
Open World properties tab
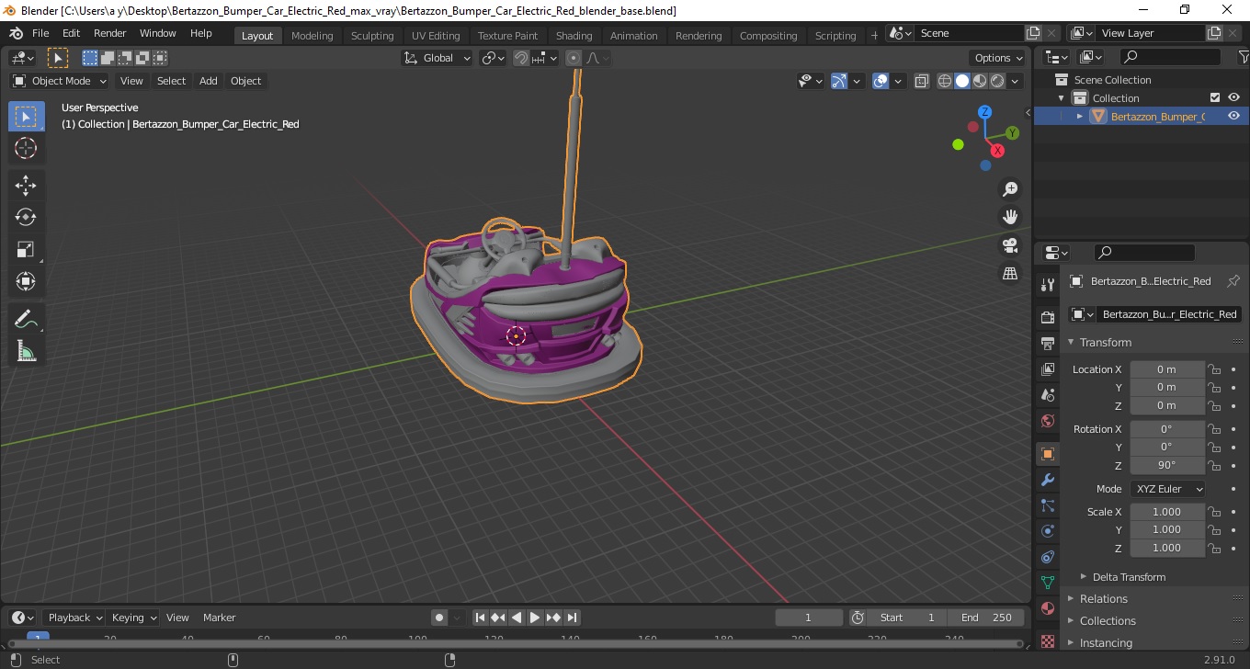click(1047, 421)
